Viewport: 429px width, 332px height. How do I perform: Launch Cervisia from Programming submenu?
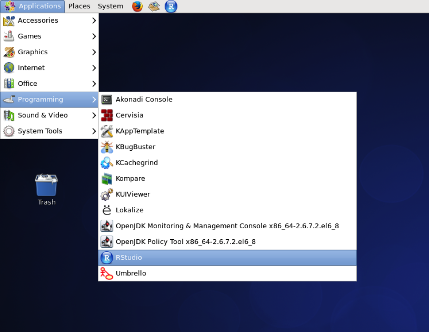[x=227, y=115]
